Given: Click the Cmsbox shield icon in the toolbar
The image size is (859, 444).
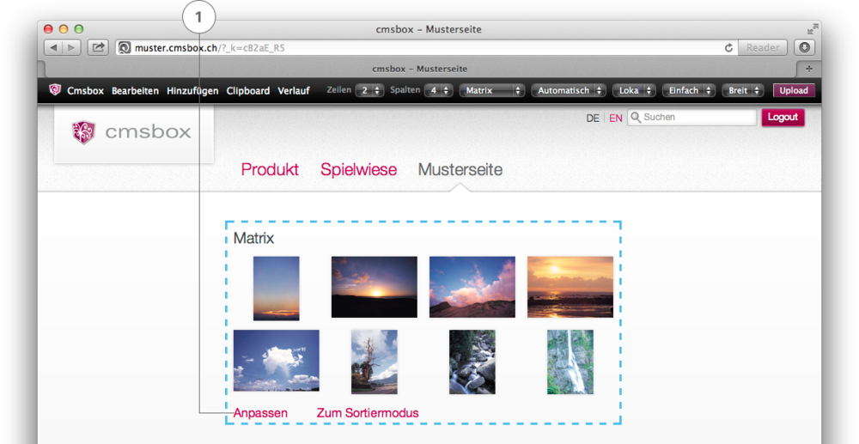Looking at the screenshot, I should click(x=56, y=90).
